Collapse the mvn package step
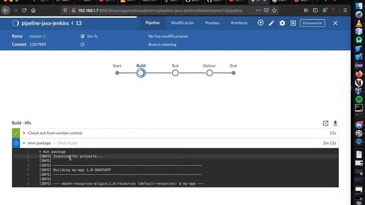Screen dimensions: 365x205 [24, 143]
